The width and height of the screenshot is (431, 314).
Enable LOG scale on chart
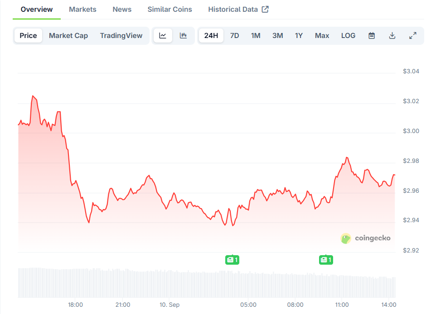pyautogui.click(x=348, y=36)
